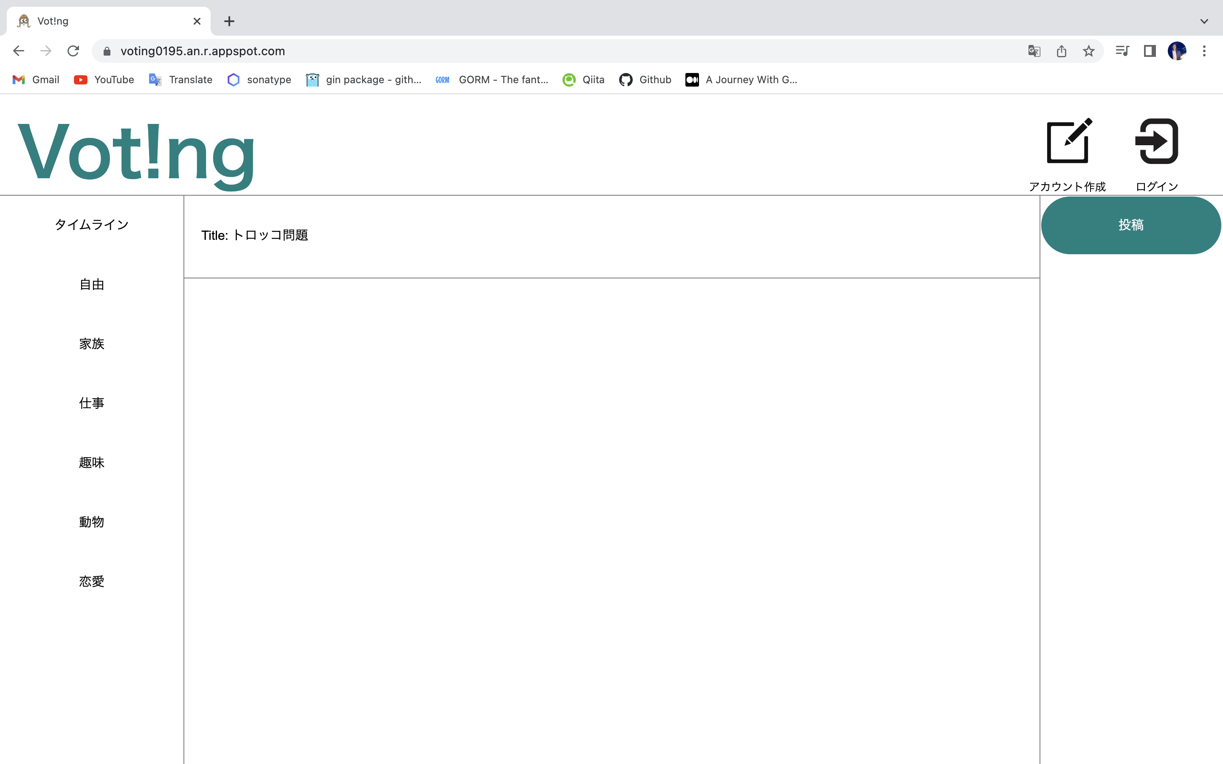Select the 趣味 category
Image resolution: width=1223 pixels, height=764 pixels.
(91, 462)
